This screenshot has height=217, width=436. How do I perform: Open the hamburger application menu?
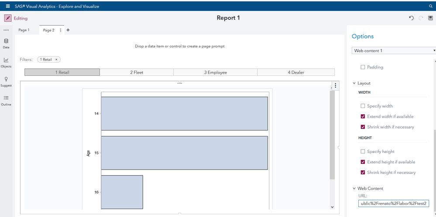tap(8, 6)
